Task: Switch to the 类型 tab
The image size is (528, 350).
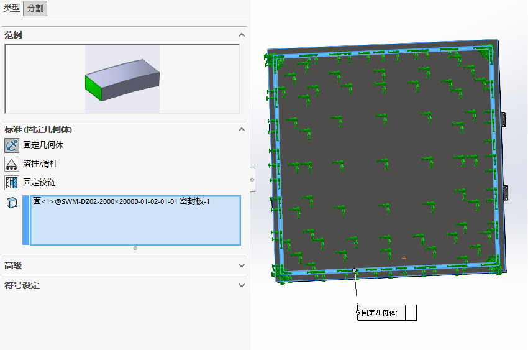Action: pyautogui.click(x=12, y=8)
